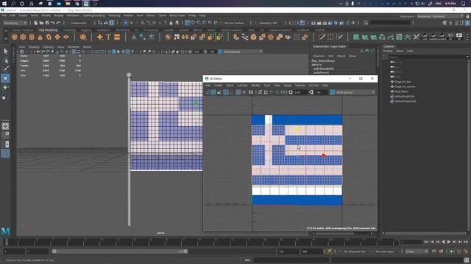471x264 pixels.
Task: Create a polygon torus from shelf
Action: (49, 37)
